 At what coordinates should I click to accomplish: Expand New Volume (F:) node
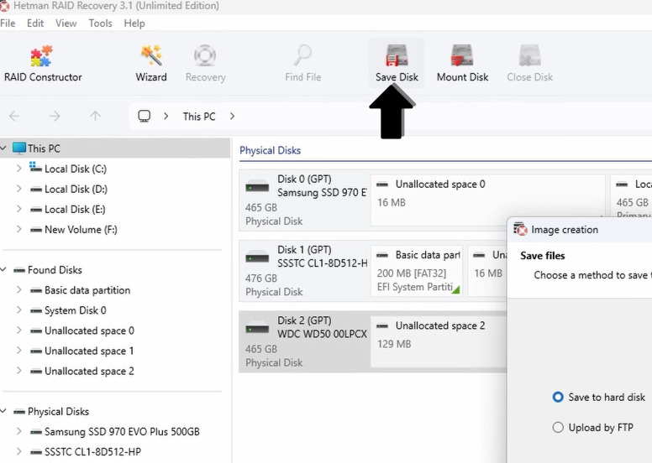[x=19, y=229]
